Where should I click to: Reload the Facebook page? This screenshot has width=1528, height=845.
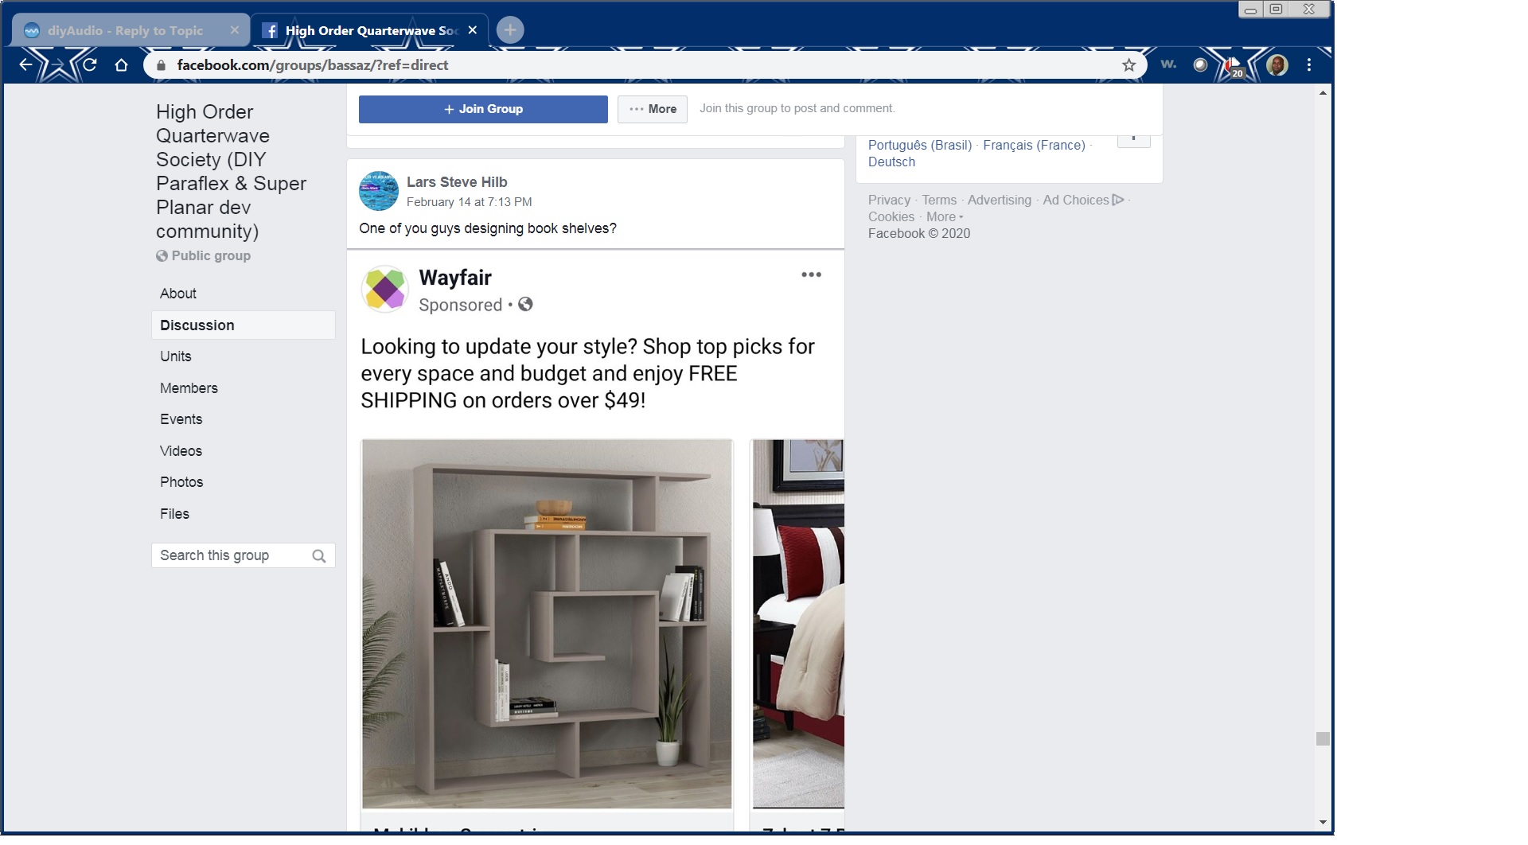click(90, 65)
